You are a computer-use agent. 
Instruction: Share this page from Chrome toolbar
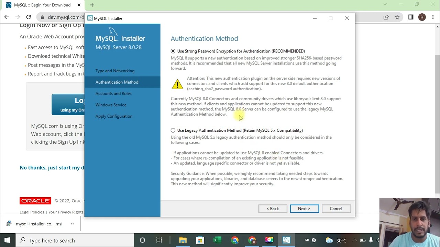pos(386,17)
